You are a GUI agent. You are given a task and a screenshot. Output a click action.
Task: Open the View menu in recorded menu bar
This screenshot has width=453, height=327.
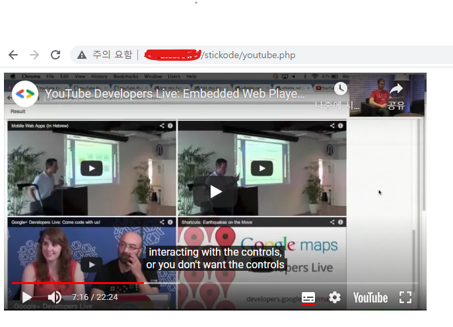click(x=80, y=77)
